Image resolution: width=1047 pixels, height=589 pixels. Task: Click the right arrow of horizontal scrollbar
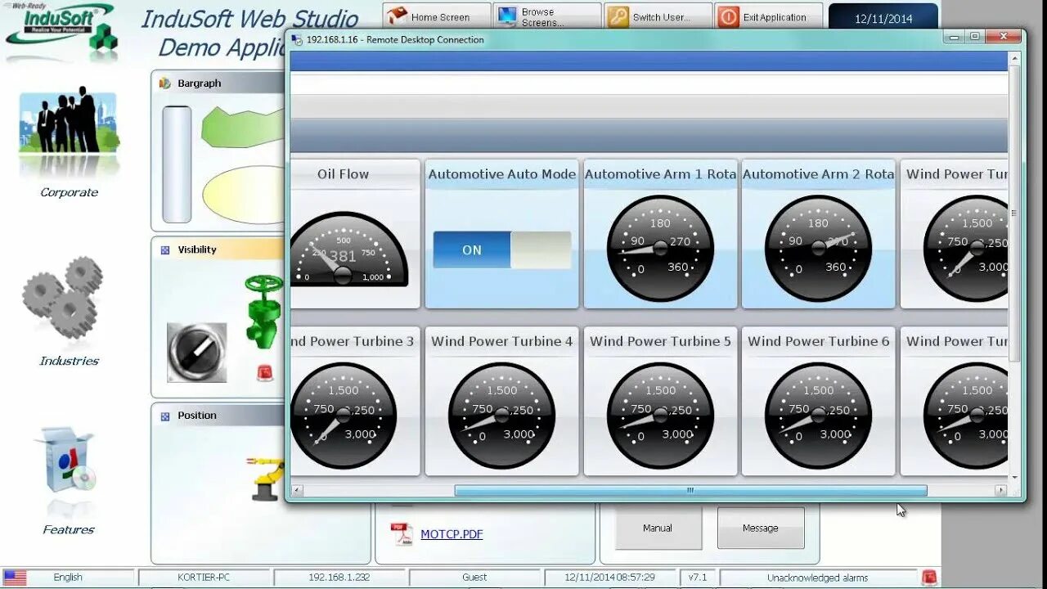pos(1000,490)
